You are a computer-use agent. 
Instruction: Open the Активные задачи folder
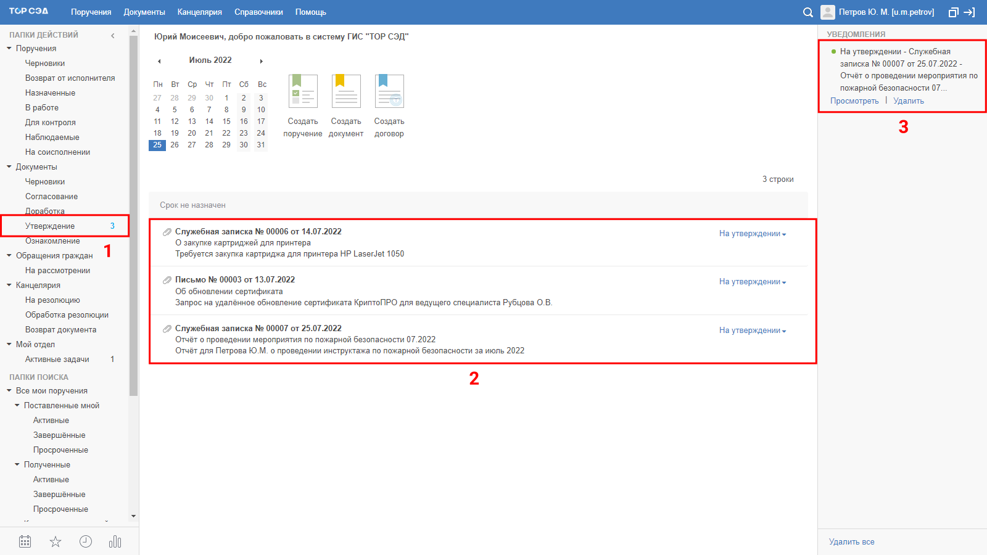point(57,360)
